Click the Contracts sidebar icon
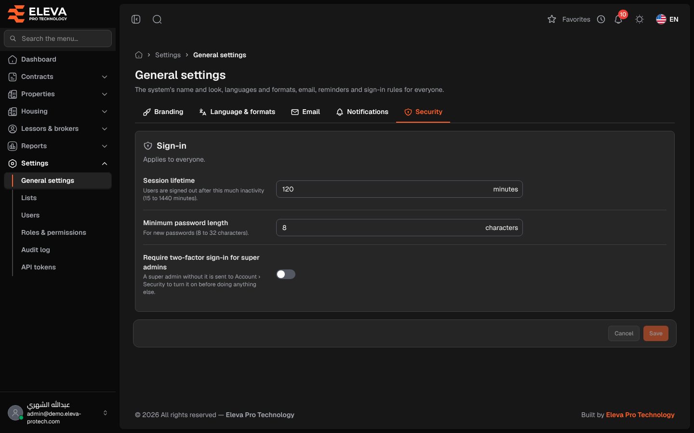Screen dimensions: 694x433 [13, 76]
